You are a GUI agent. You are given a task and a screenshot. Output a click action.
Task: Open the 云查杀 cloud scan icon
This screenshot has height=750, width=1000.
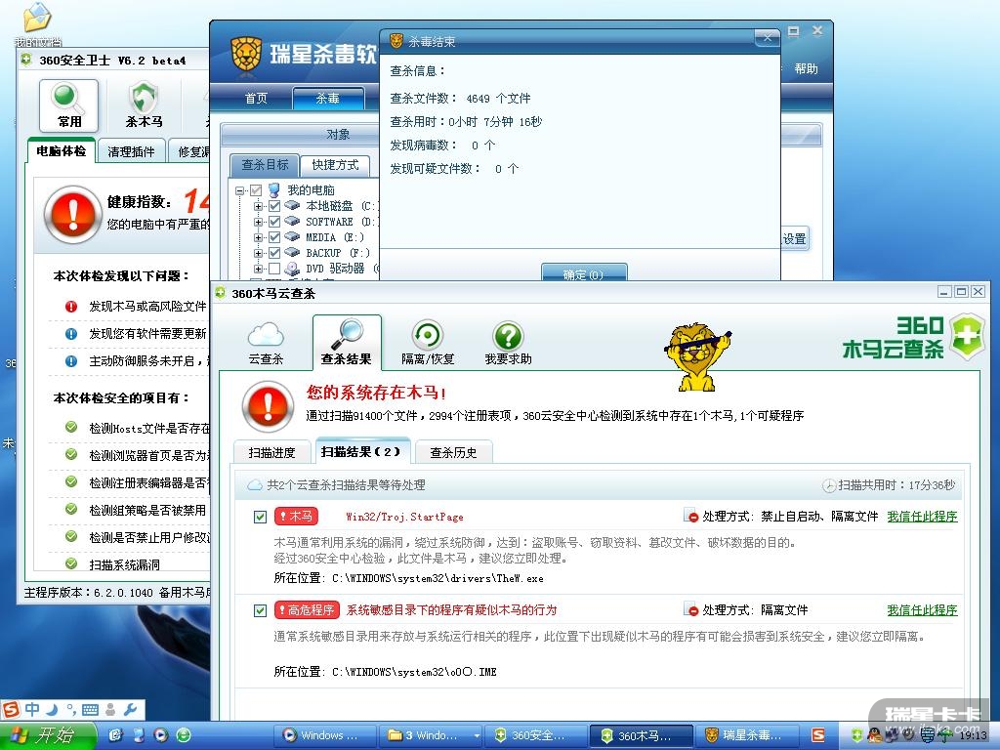[266, 335]
